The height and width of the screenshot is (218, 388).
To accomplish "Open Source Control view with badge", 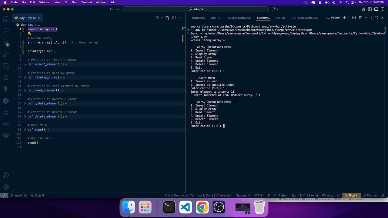I will (x=6, y=43).
